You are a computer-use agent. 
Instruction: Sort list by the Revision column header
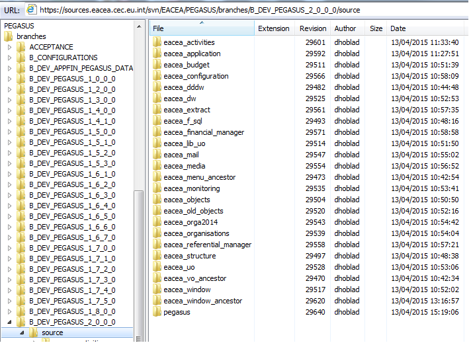(x=312, y=28)
